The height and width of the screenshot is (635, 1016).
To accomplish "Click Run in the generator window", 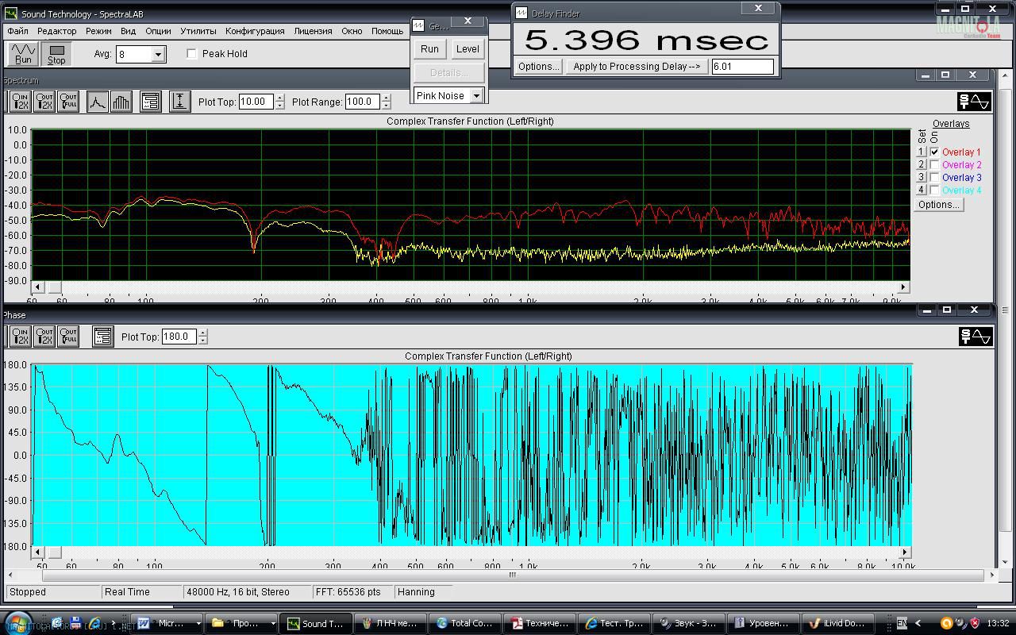I will pos(429,48).
